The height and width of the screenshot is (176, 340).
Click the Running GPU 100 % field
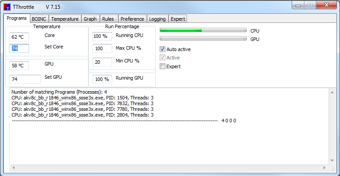[x=102, y=79]
